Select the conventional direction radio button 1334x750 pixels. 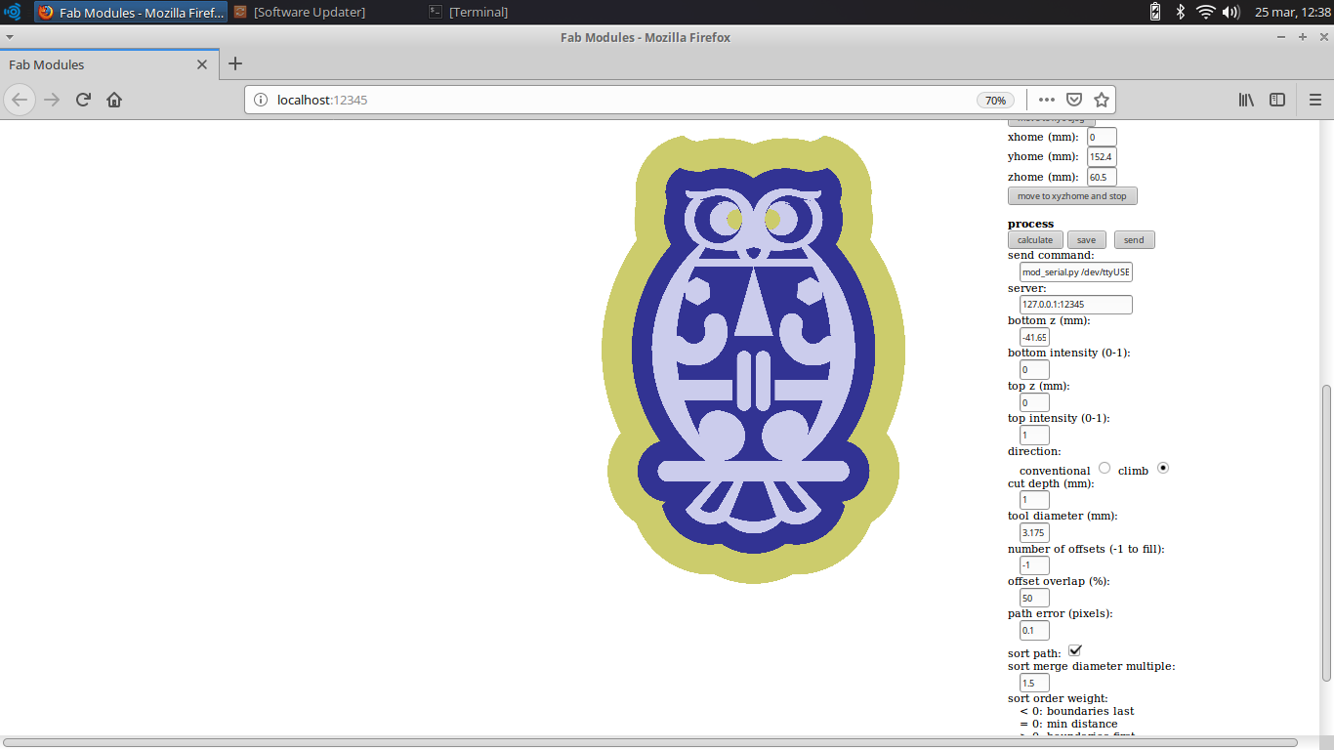coord(1105,468)
